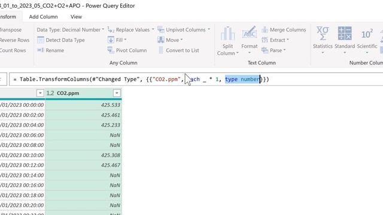
Task: Click the Statistics icon
Action: point(323,33)
